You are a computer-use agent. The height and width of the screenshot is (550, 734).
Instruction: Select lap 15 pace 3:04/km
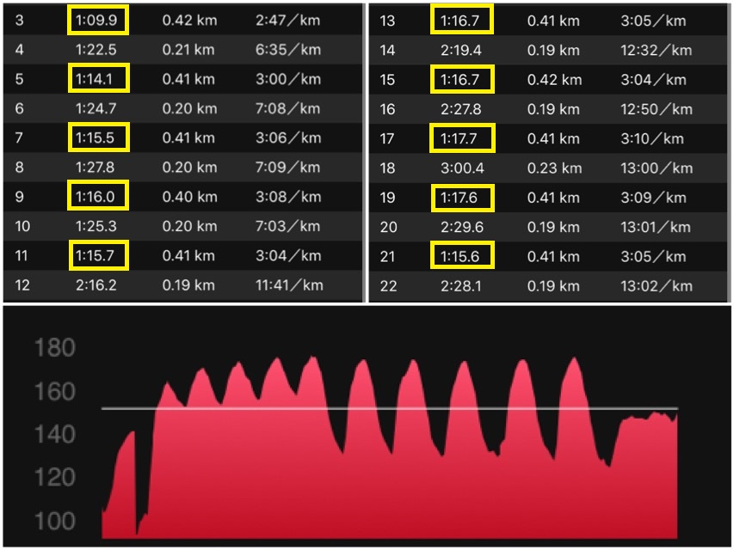(653, 80)
